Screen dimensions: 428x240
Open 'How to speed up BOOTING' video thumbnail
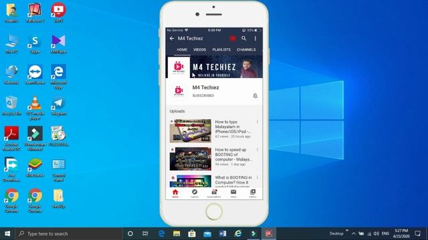[191, 159]
